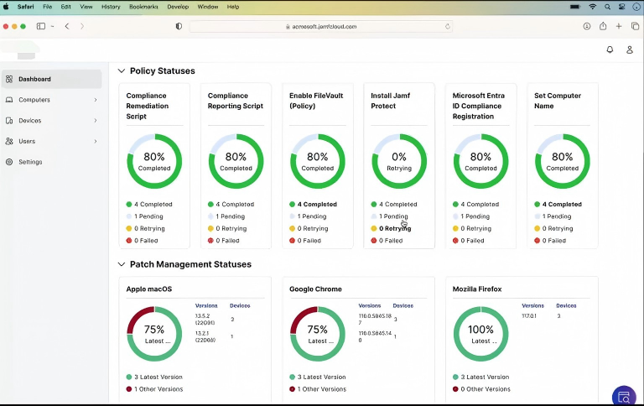Go back with Safari's back arrow

point(67,26)
